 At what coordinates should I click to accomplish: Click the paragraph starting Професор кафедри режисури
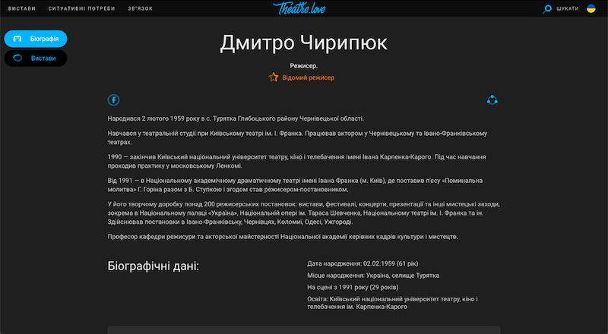tap(283, 237)
